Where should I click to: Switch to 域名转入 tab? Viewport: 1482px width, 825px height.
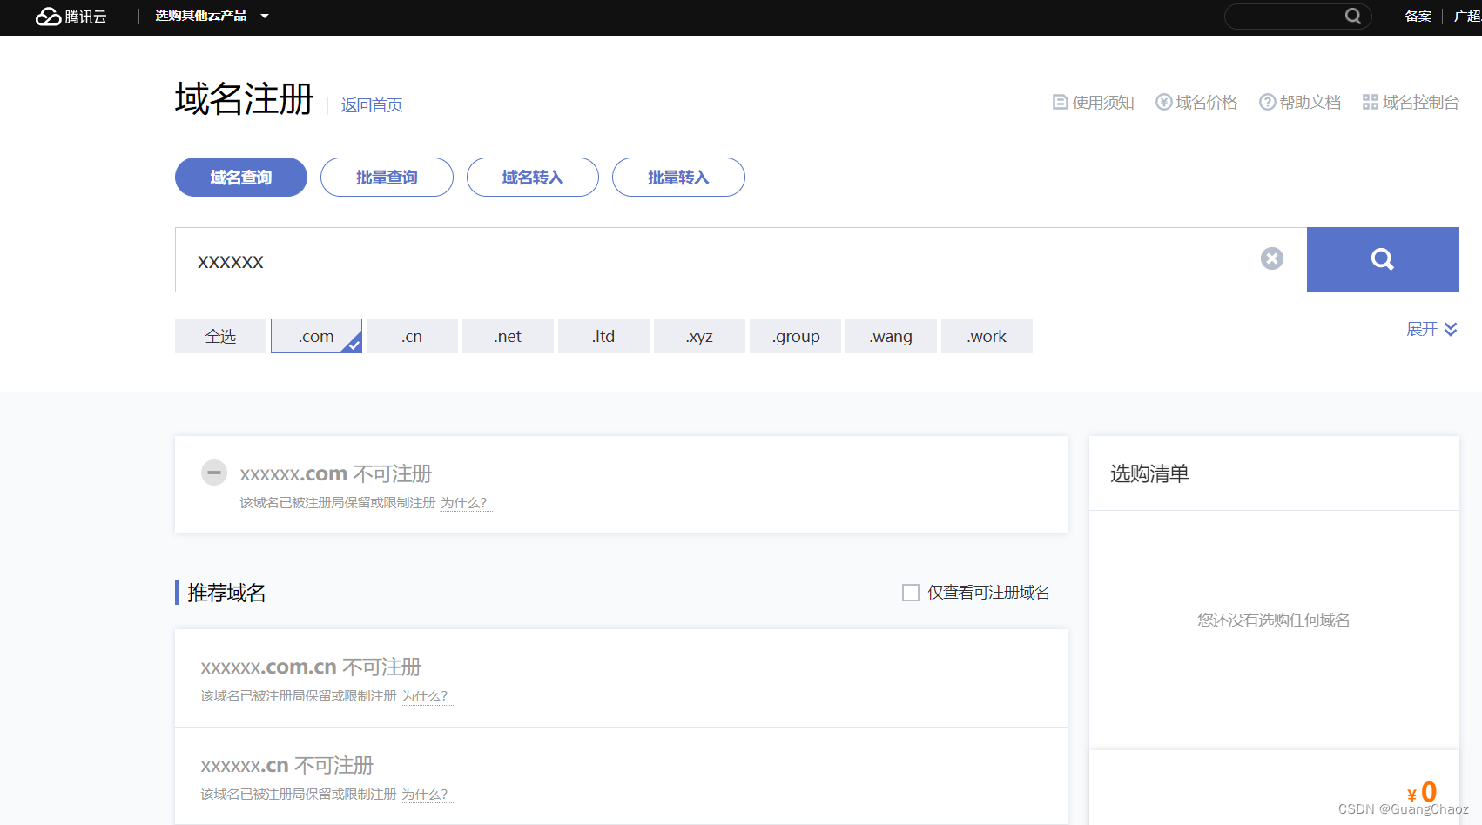pos(533,178)
